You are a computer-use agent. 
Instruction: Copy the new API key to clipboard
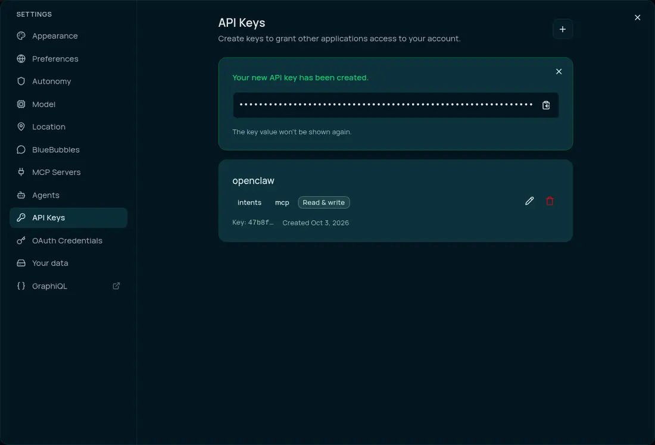click(546, 105)
